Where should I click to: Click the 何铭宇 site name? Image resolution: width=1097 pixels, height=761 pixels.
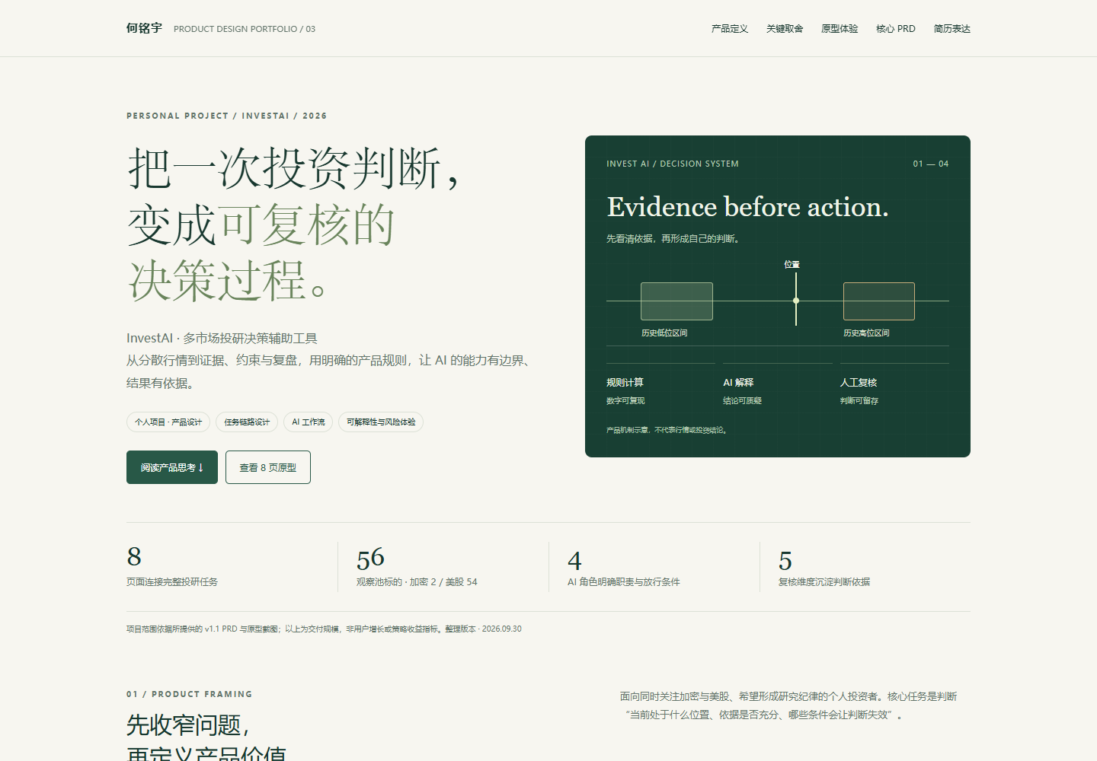pyautogui.click(x=144, y=28)
